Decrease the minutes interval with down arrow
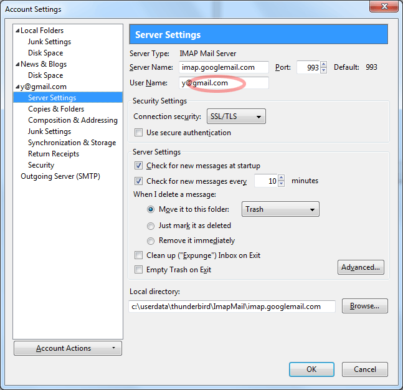 (x=282, y=184)
